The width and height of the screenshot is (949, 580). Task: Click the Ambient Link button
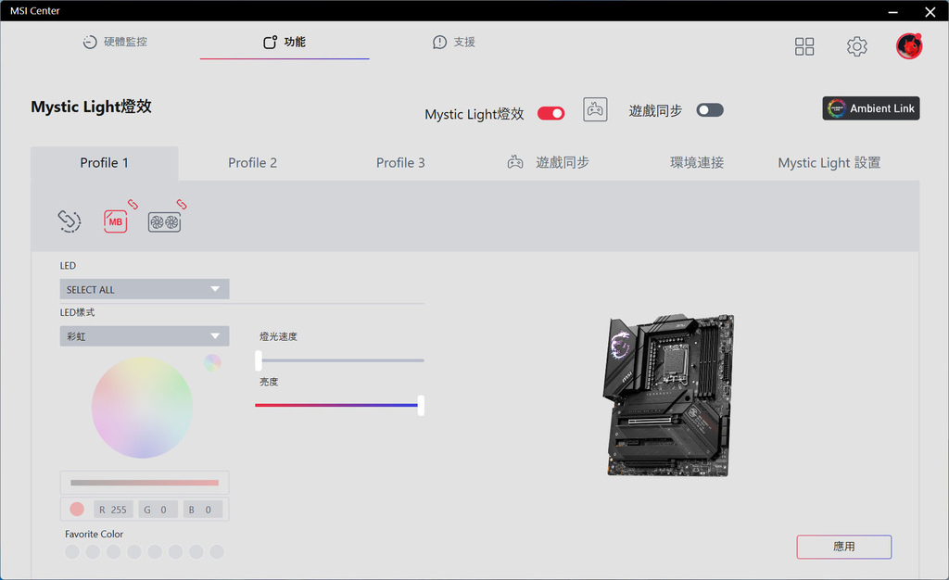pos(871,108)
